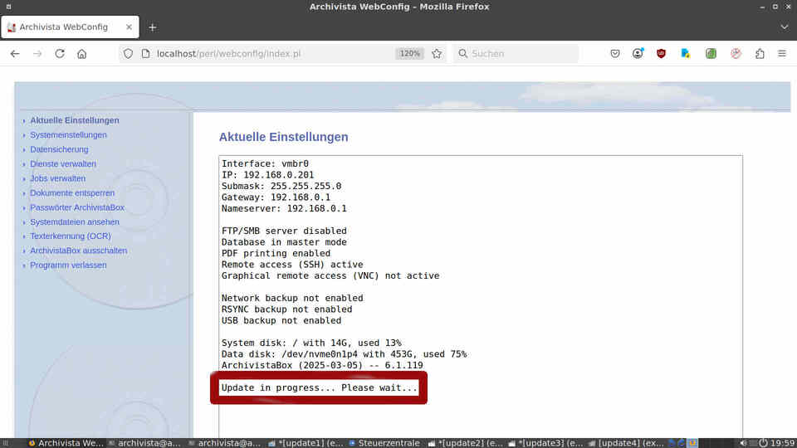797x448 pixels.
Task: Reload the current page
Action: (x=60, y=53)
